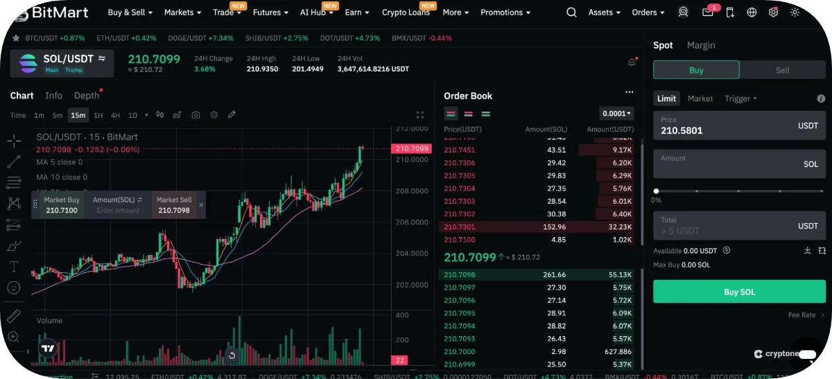This screenshot has width=832, height=379.
Task: Close the quick market order bar
Action: 201,205
